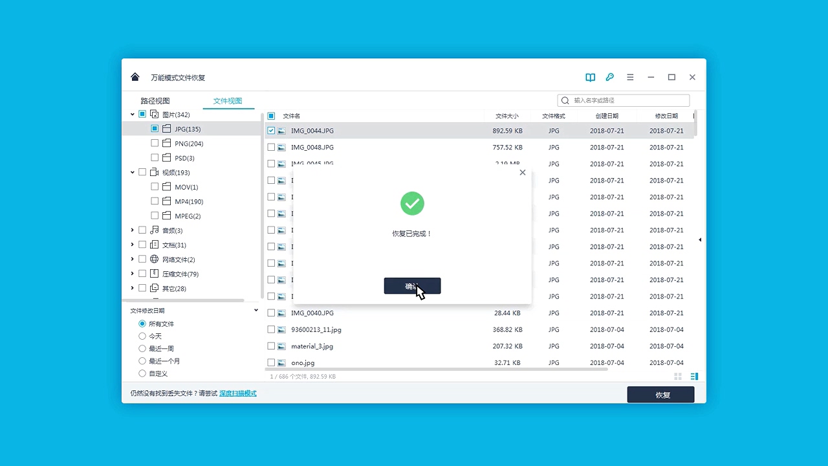The image size is (828, 466).
Task: Select the 最近一个月 radio button
Action: pyautogui.click(x=142, y=361)
